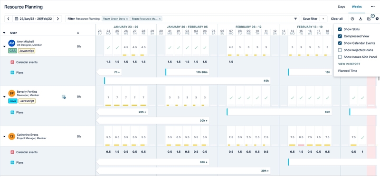
Task: Go to previous date range arrow
Action: point(8,19)
